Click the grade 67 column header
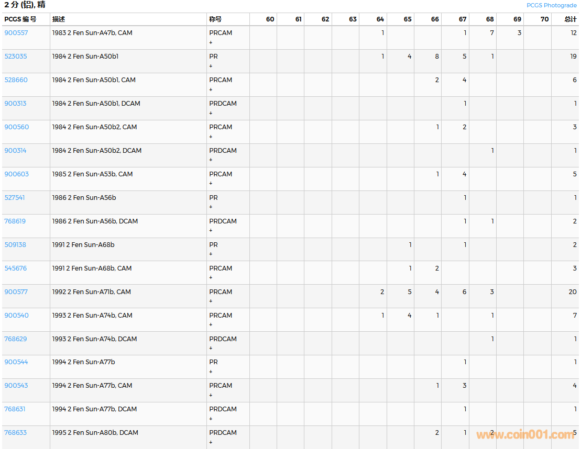 pos(462,19)
